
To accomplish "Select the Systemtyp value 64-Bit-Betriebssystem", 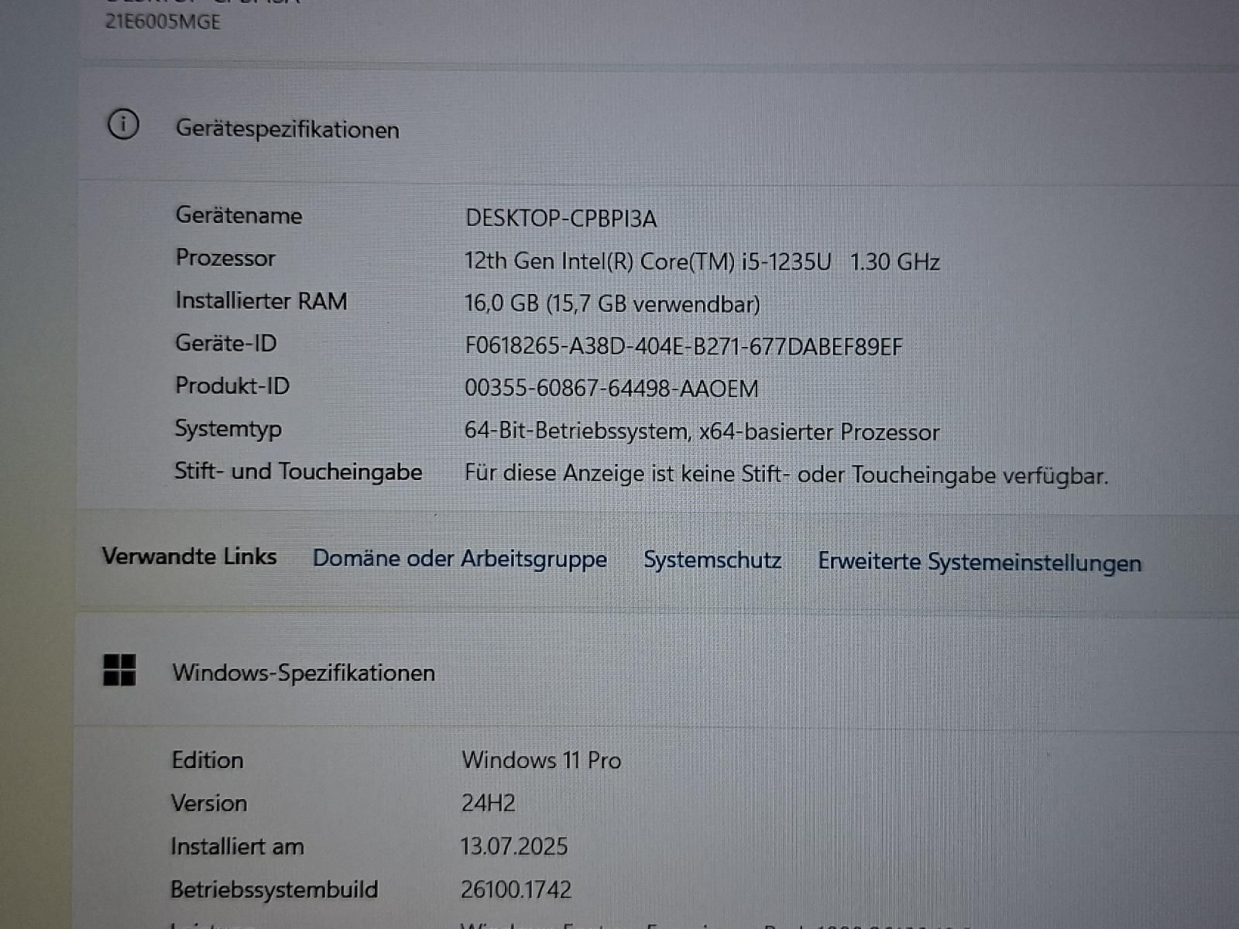I will pos(702,431).
